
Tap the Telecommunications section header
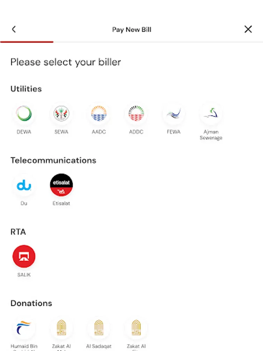pos(53,160)
